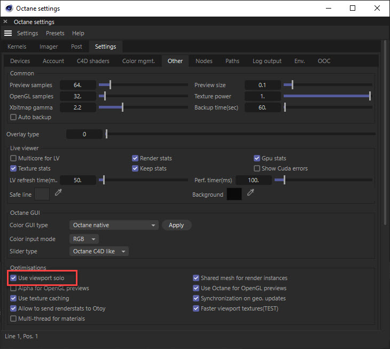
Task: Open the Color input mode dropdown
Action: (84, 239)
